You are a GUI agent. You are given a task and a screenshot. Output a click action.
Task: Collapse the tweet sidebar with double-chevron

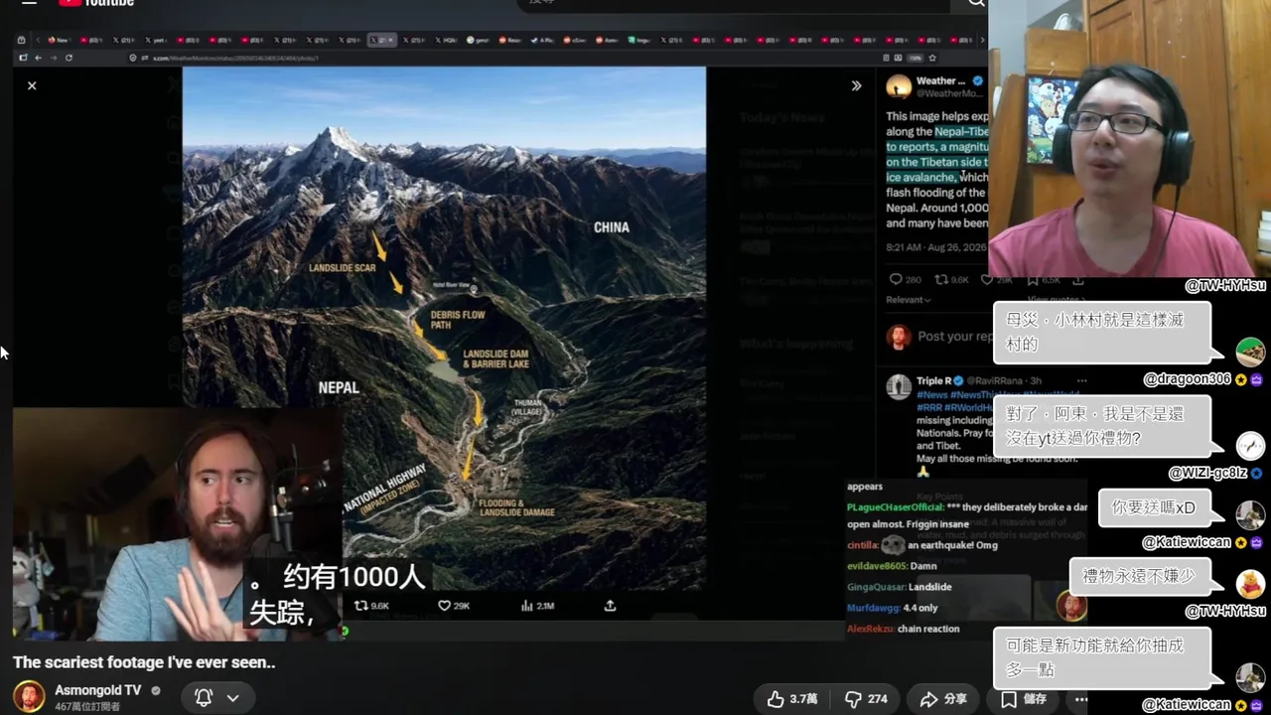click(856, 86)
